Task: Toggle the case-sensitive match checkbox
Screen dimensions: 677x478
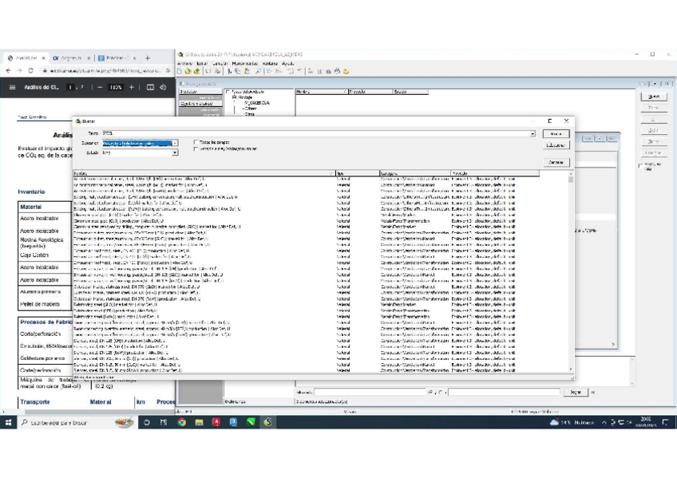Action: point(196,148)
